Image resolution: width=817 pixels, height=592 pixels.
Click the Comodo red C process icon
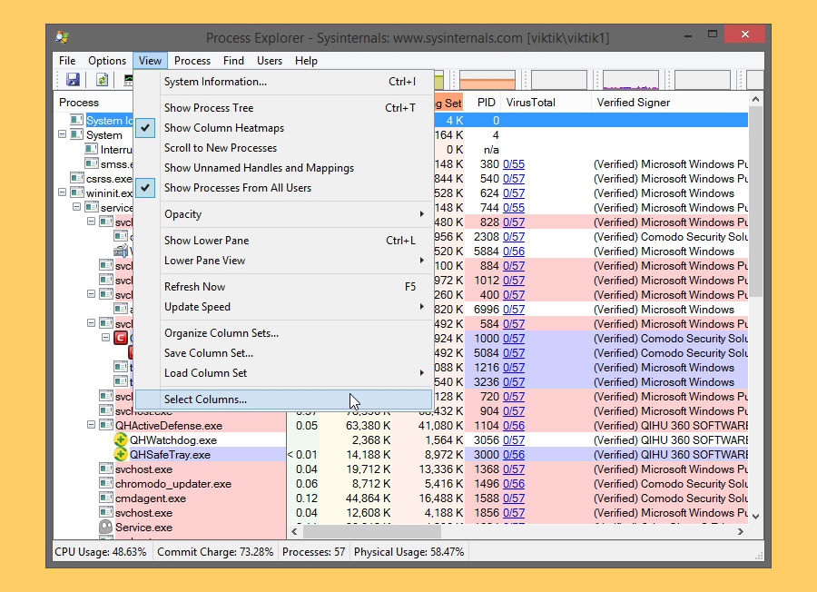point(121,338)
